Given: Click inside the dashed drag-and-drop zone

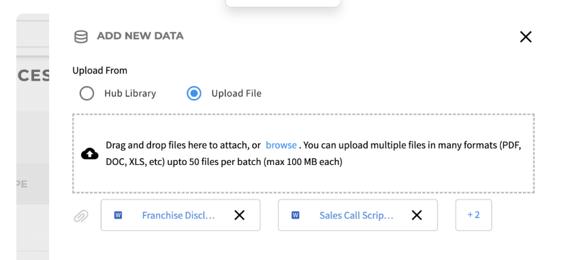Looking at the screenshot, I should (303, 153).
